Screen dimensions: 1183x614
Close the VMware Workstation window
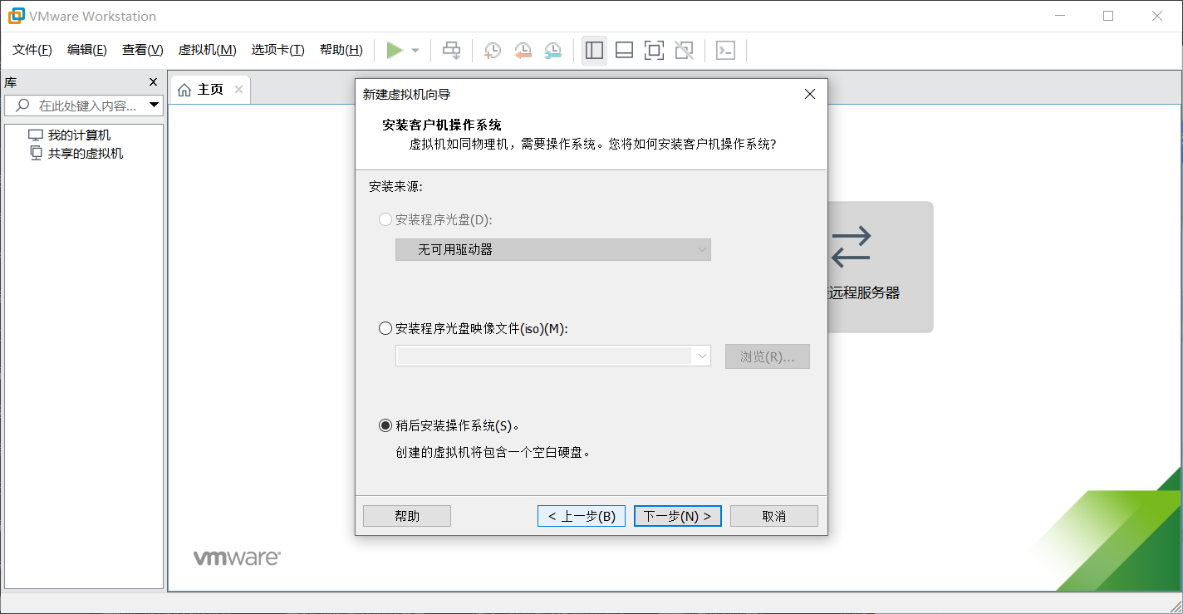(1156, 16)
